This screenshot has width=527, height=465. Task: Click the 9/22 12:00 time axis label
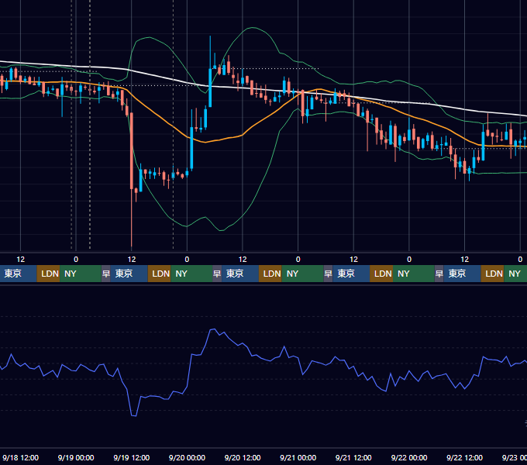click(x=464, y=457)
